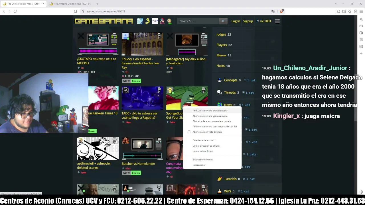Click the search magnifier button on GameBanana
Screen dimensions: 365x205
(x=223, y=21)
